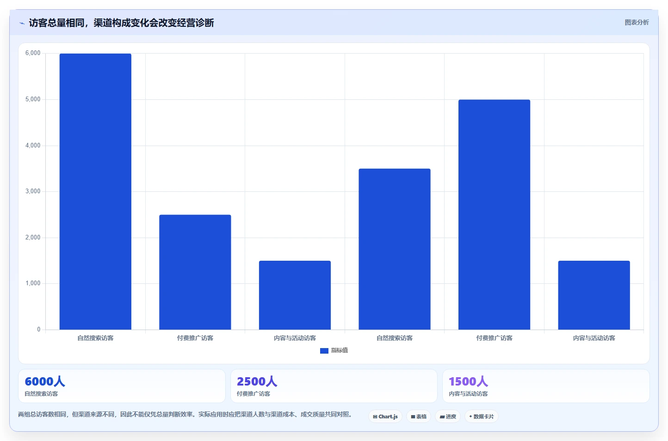Click the icon inside the 表格 chip
The height and width of the screenshot is (441, 668).
(x=413, y=416)
